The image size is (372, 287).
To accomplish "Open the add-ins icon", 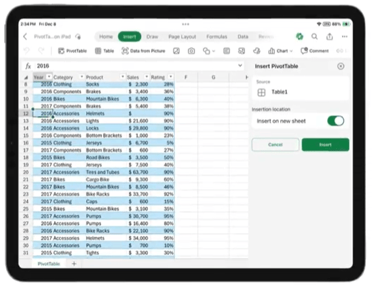I will coord(257,51).
